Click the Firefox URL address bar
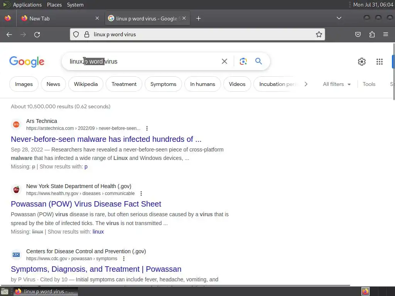Image resolution: width=395 pixels, height=296 pixels. (x=197, y=34)
